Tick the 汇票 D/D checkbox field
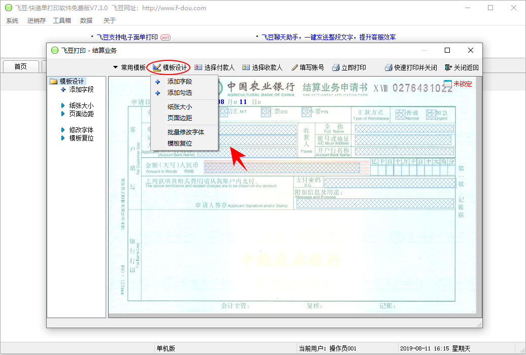This screenshot has width=526, height=355. tap(266, 112)
